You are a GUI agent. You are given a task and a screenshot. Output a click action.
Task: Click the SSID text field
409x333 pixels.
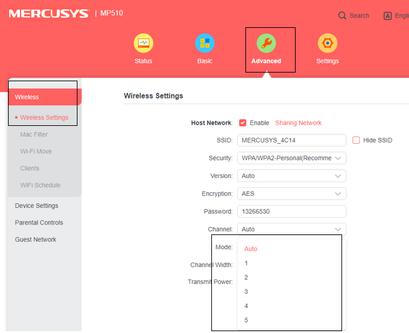pyautogui.click(x=291, y=140)
